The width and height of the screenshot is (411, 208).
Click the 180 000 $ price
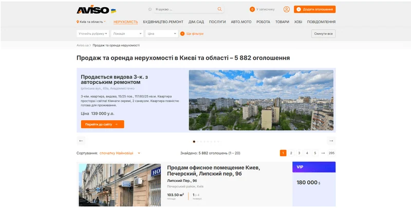click(309, 183)
